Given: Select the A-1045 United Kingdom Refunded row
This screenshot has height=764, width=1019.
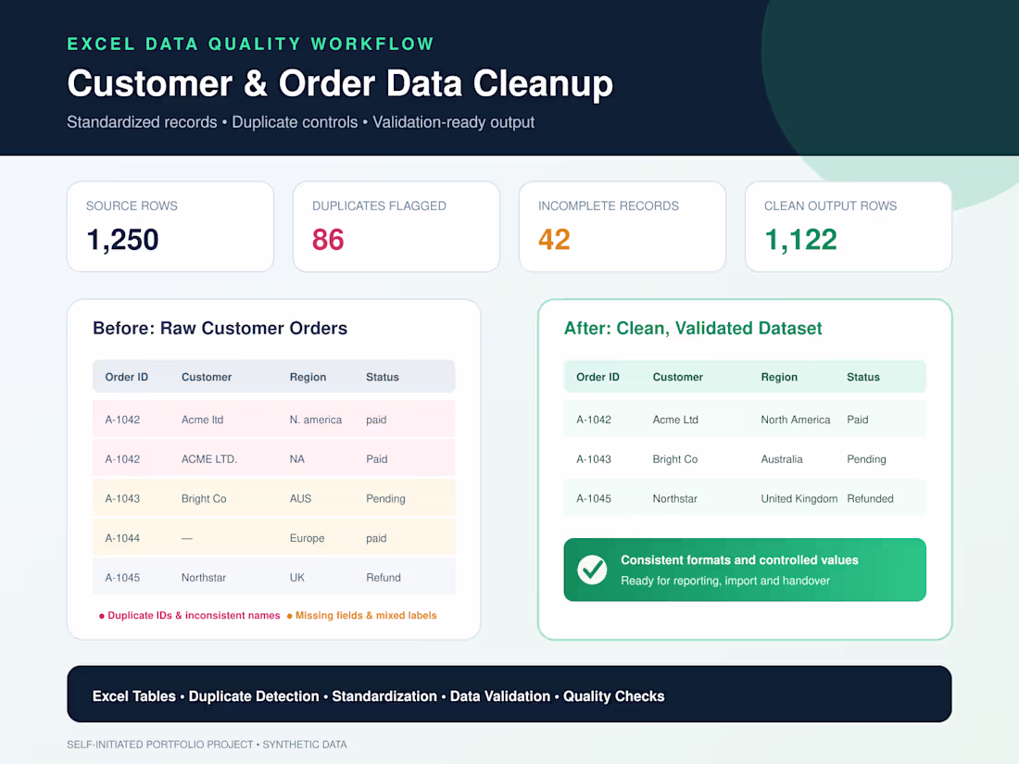Looking at the screenshot, I should (x=745, y=498).
